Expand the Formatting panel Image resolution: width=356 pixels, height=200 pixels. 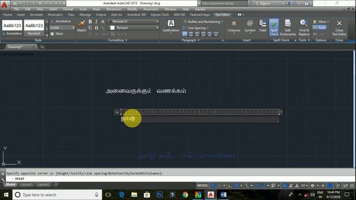click(117, 40)
